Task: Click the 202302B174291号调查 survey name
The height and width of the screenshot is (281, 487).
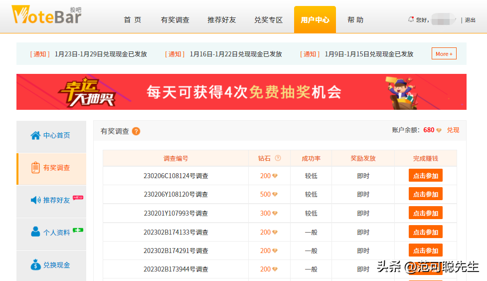Action: coord(176,251)
